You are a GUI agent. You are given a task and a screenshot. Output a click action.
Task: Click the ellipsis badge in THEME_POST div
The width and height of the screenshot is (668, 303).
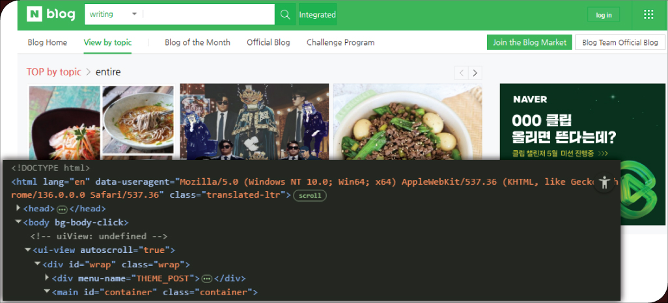(207, 278)
